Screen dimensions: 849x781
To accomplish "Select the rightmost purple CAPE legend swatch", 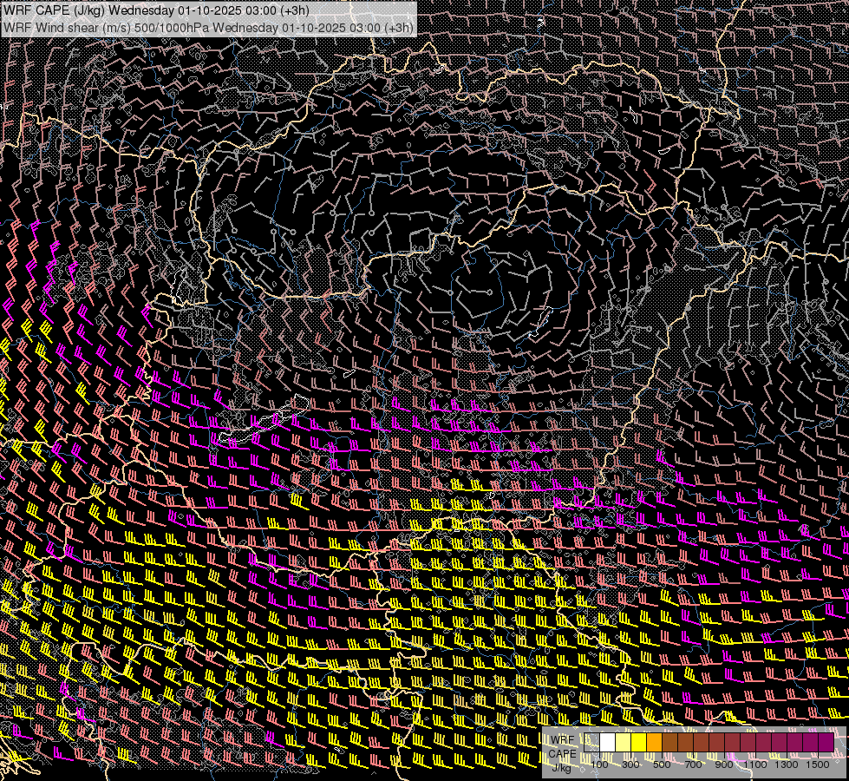I will point(826,743).
